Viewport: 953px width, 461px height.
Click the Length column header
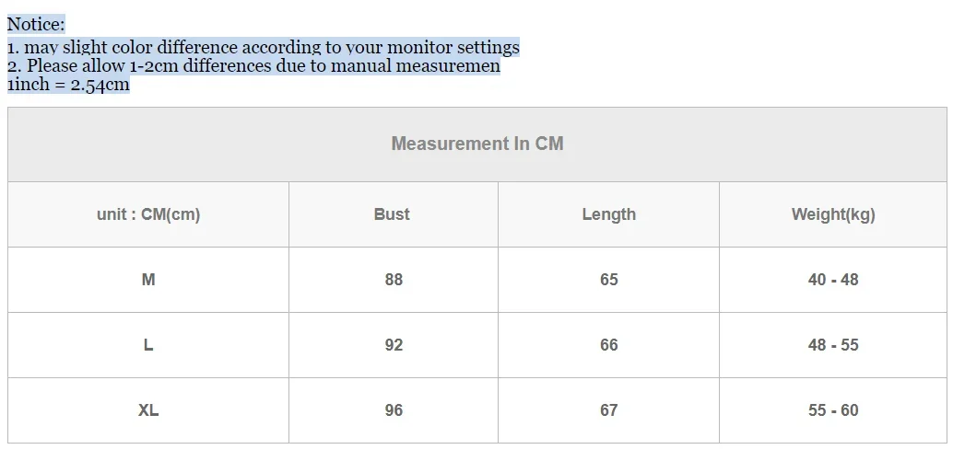[x=608, y=214]
